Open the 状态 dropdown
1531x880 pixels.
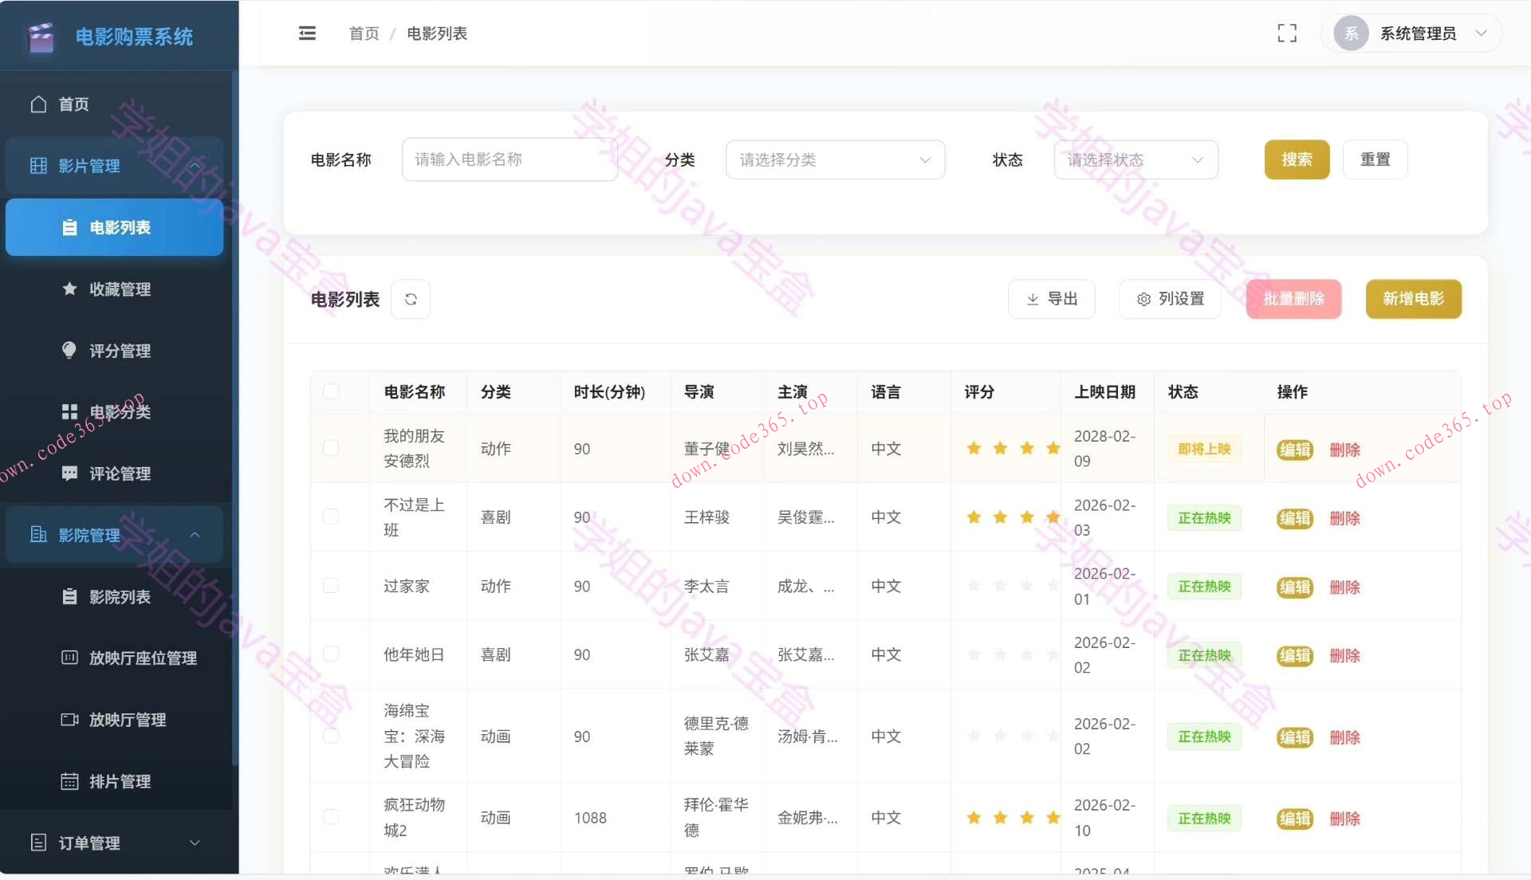1135,159
